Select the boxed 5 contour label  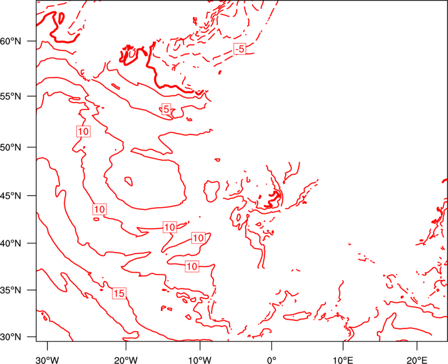tap(166, 109)
